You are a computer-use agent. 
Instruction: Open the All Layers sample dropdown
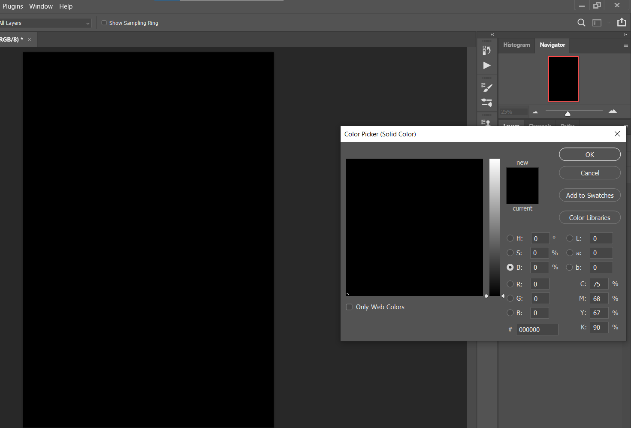coord(45,23)
